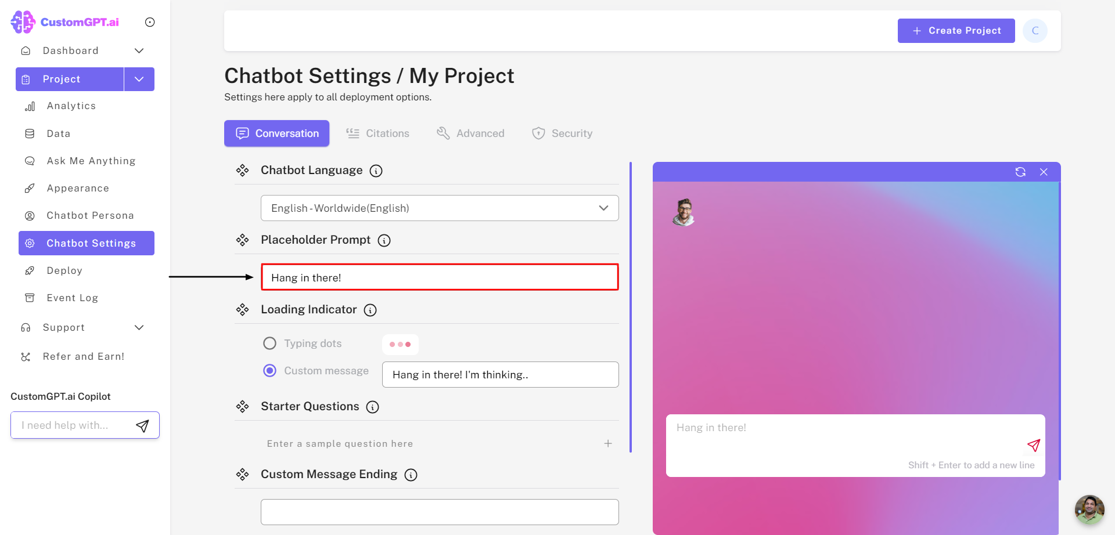The width and height of the screenshot is (1115, 535).
Task: Click the Data database icon
Action: (x=30, y=133)
